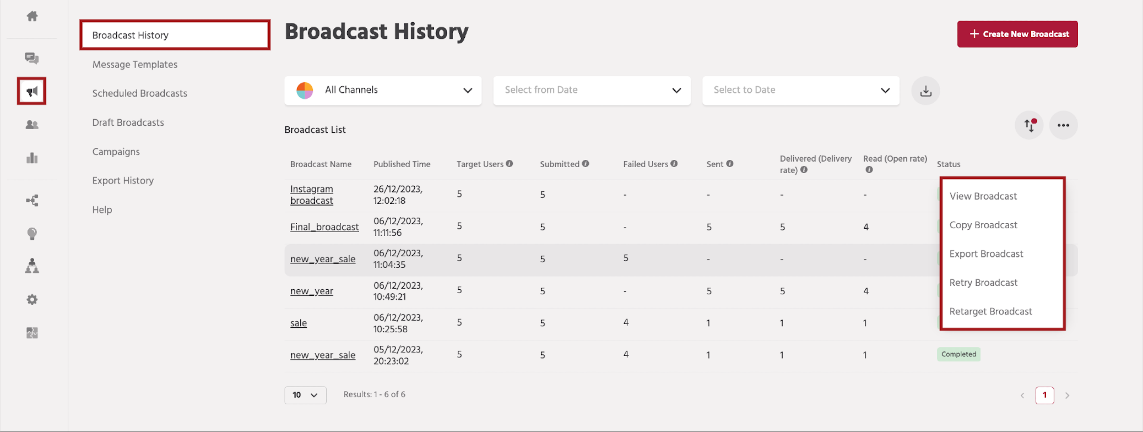
Task: Open the Contacts users icon
Action: coord(32,124)
